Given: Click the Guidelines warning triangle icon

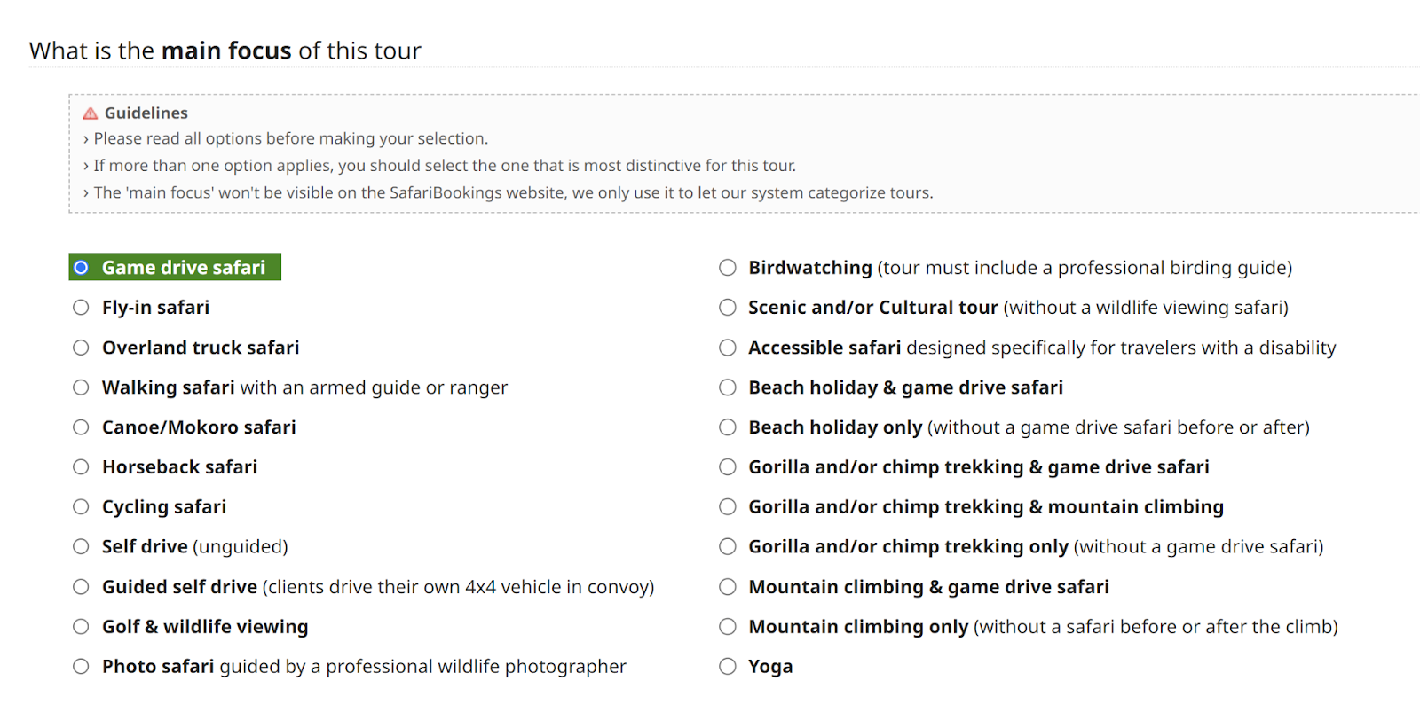Looking at the screenshot, I should [91, 113].
